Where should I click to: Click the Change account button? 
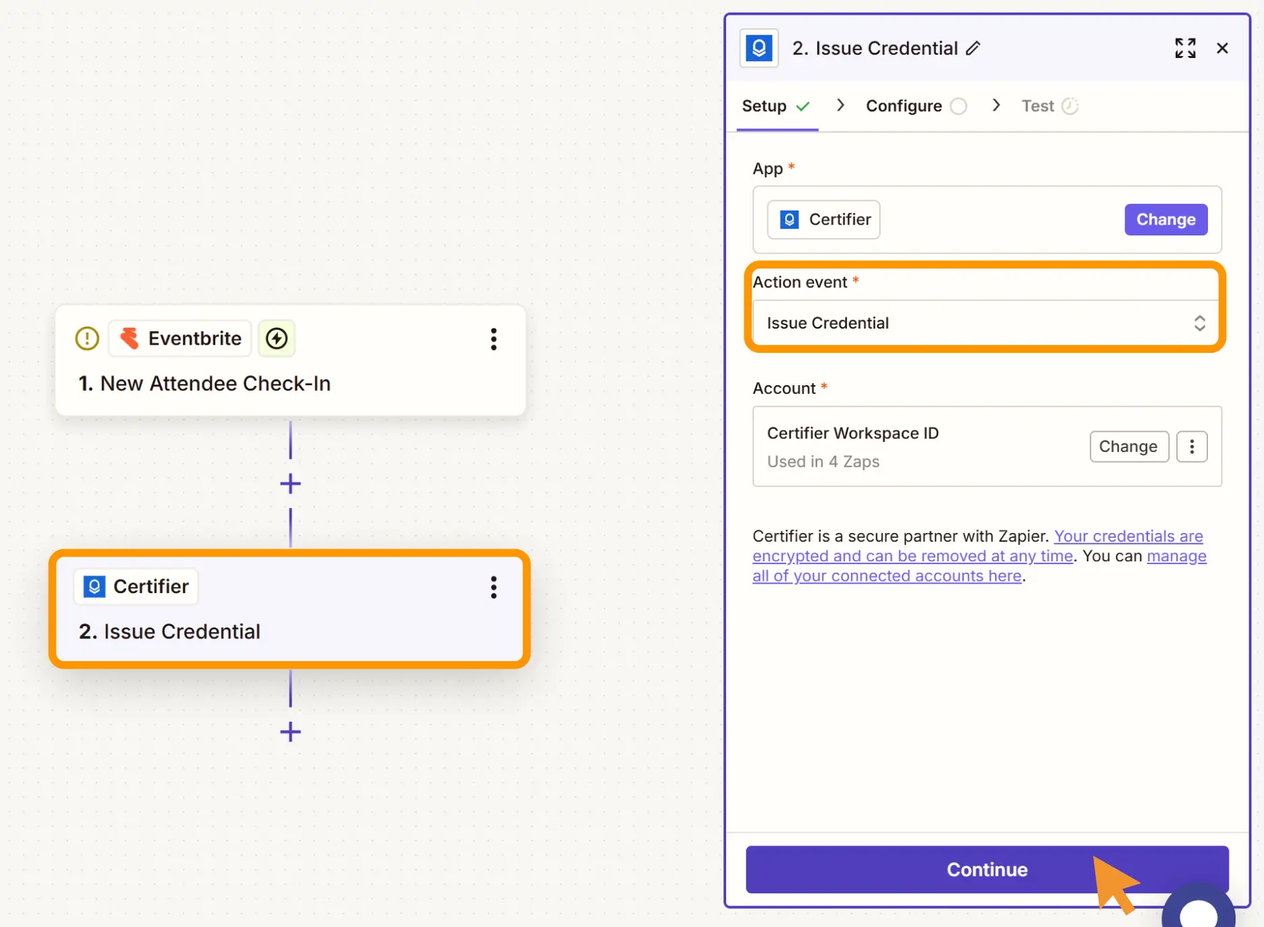1128,446
